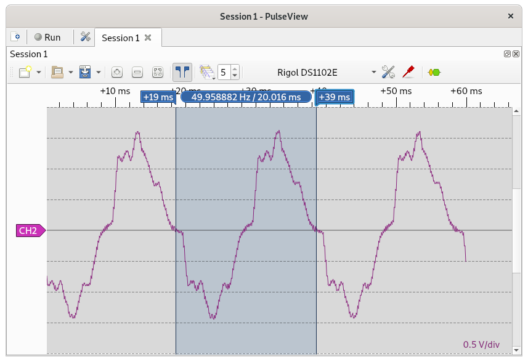The width and height of the screenshot is (528, 362).
Task: Save the capture with the save icon
Action: 85,72
